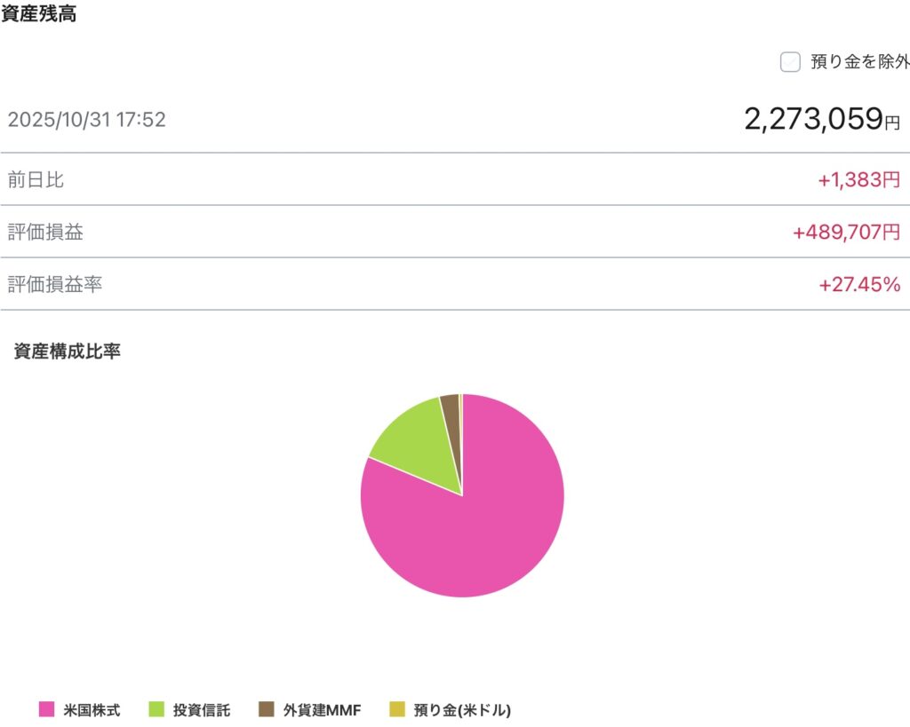
Task: Click the green 投資信託 legend swatch
Action: [156, 709]
